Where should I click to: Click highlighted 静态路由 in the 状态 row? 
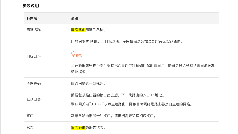click(78, 127)
